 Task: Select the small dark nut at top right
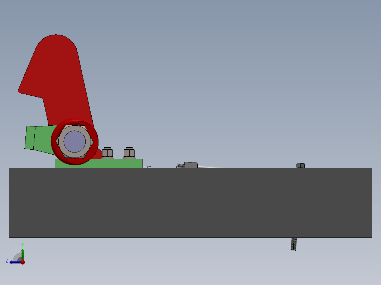tap(300, 165)
